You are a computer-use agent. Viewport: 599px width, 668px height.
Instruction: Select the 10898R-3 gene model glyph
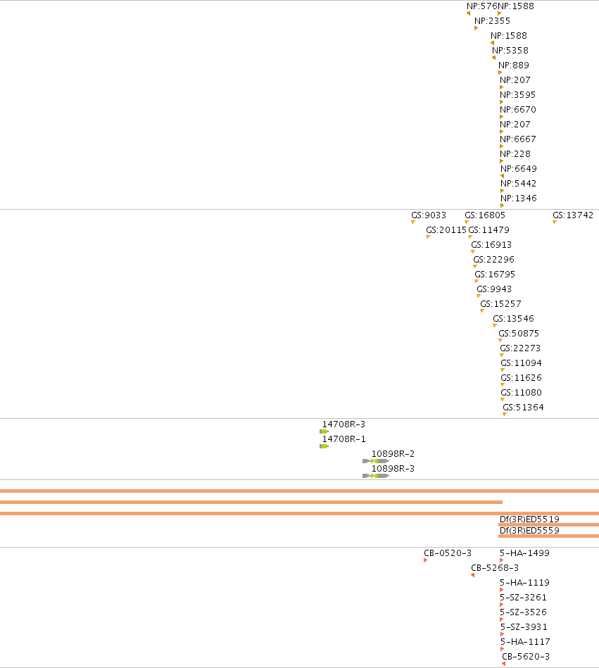376,476
